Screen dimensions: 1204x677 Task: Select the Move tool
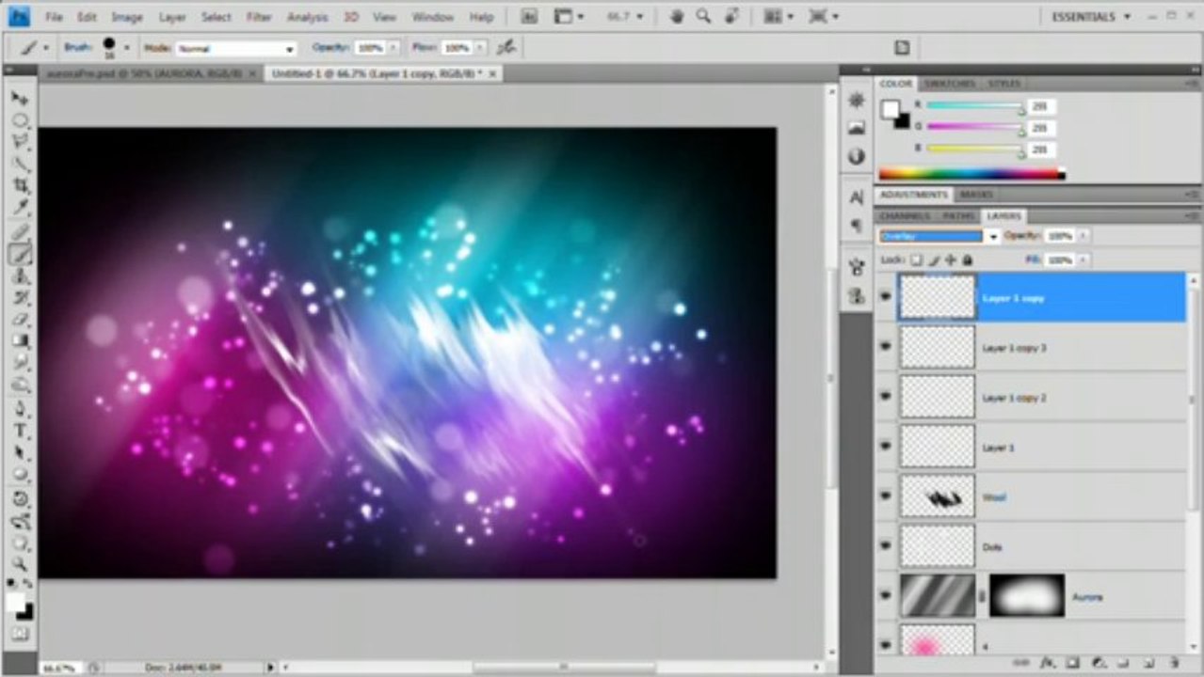[x=20, y=99]
